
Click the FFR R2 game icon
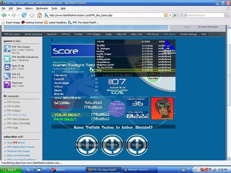[x=7, y=76]
